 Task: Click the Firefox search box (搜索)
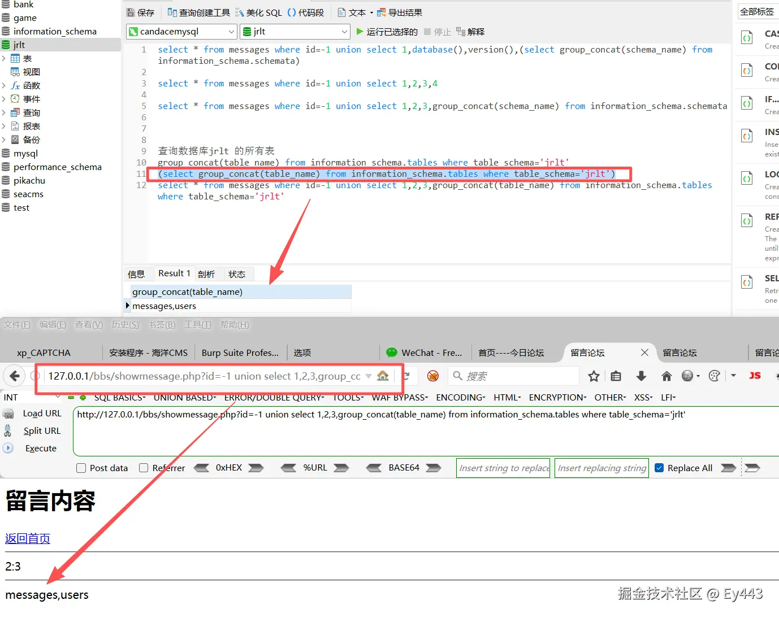coord(513,376)
